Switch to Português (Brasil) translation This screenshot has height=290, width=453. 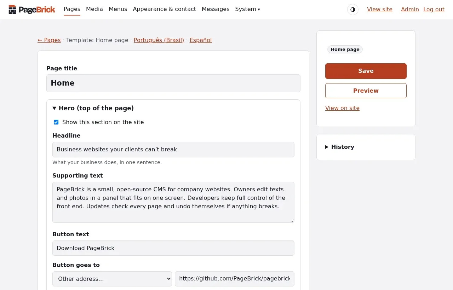click(x=159, y=40)
